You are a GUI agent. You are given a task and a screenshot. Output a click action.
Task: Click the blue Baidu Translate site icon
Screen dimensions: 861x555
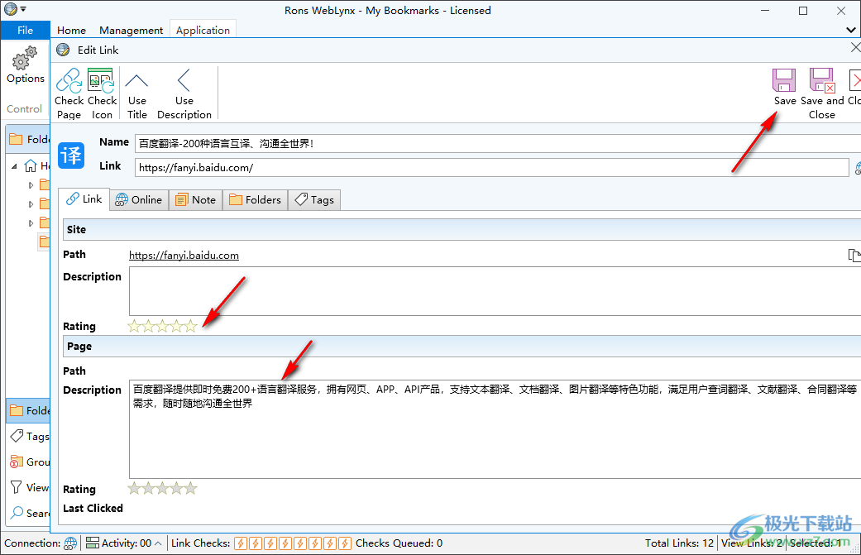pyautogui.click(x=71, y=155)
